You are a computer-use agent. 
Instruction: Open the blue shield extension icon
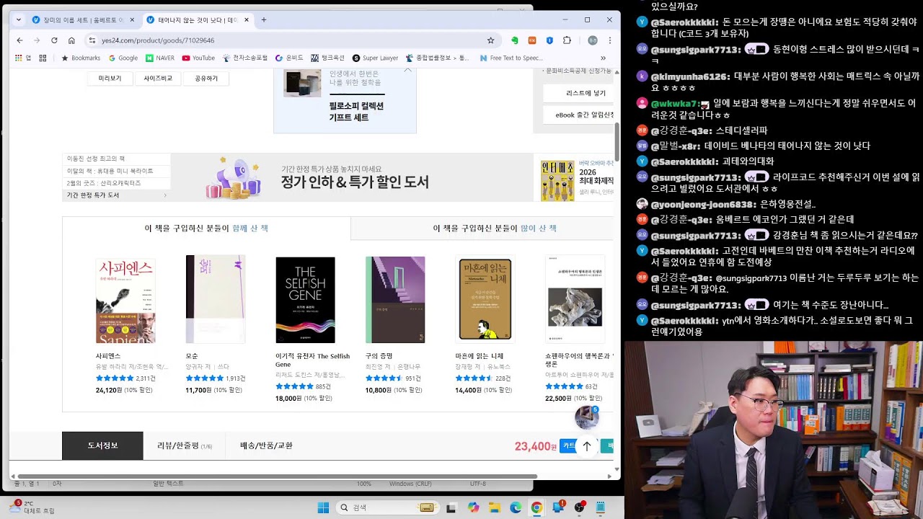(x=549, y=40)
